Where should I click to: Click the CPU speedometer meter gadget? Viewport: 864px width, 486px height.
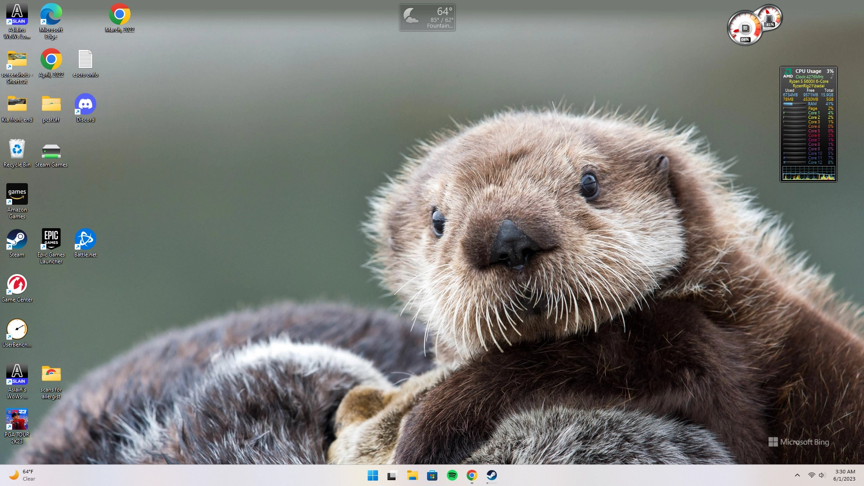(x=745, y=28)
